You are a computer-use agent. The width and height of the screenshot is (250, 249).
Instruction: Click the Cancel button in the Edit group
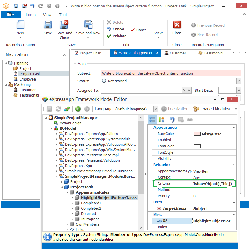point(115,29)
